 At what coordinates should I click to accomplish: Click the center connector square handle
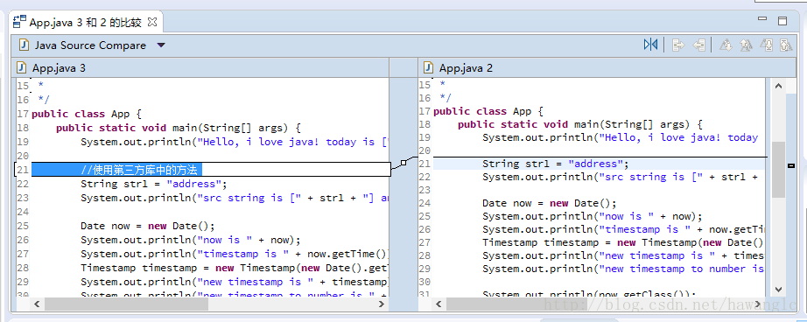pyautogui.click(x=403, y=163)
